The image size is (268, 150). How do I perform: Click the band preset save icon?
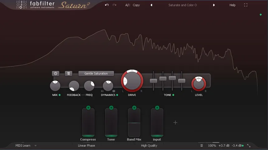click(x=69, y=73)
